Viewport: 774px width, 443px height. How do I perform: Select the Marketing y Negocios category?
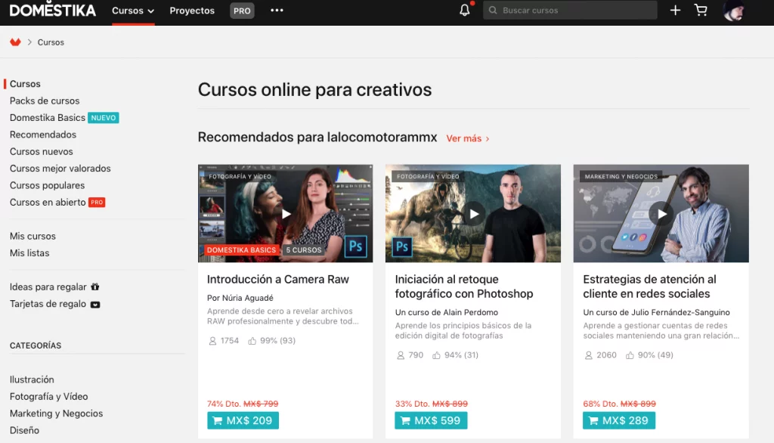[56, 414]
